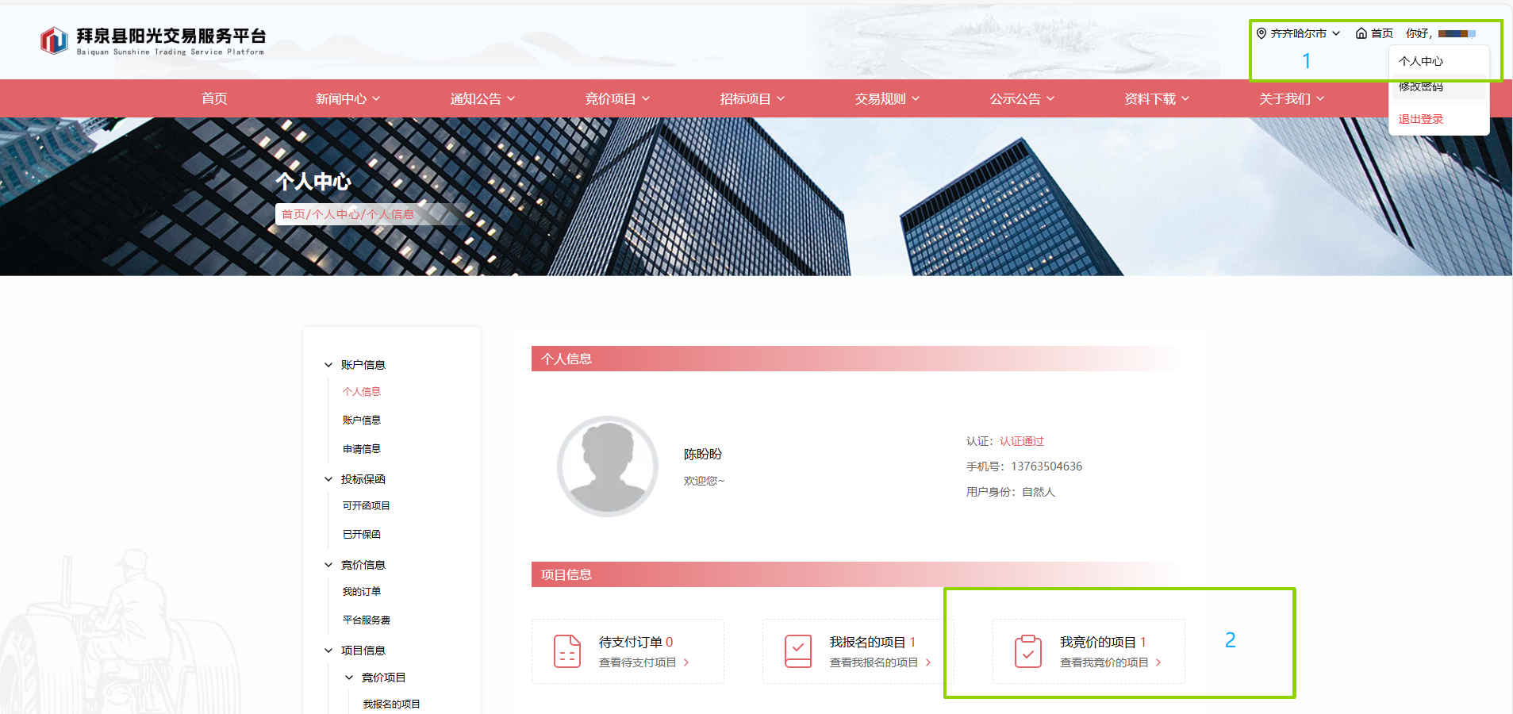Click the location pin icon beside 齐齐哈尔市
The height and width of the screenshot is (714, 1513).
coord(1261,33)
